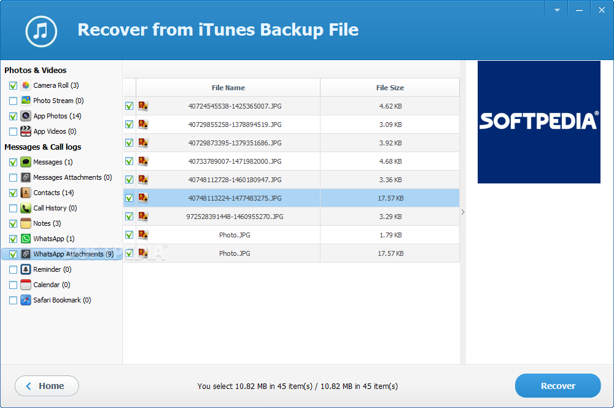Go back using the Home button
The height and width of the screenshot is (408, 614).
[x=47, y=386]
